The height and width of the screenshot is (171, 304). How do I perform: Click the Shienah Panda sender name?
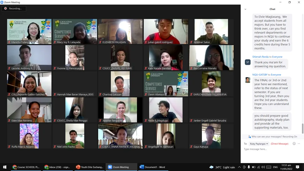click(x=260, y=57)
